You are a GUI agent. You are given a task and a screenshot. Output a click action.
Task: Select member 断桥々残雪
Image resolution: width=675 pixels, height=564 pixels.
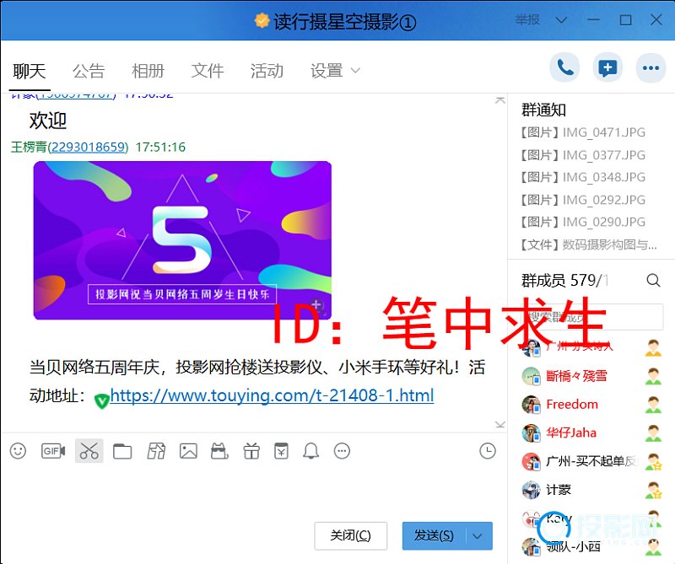pos(592,377)
